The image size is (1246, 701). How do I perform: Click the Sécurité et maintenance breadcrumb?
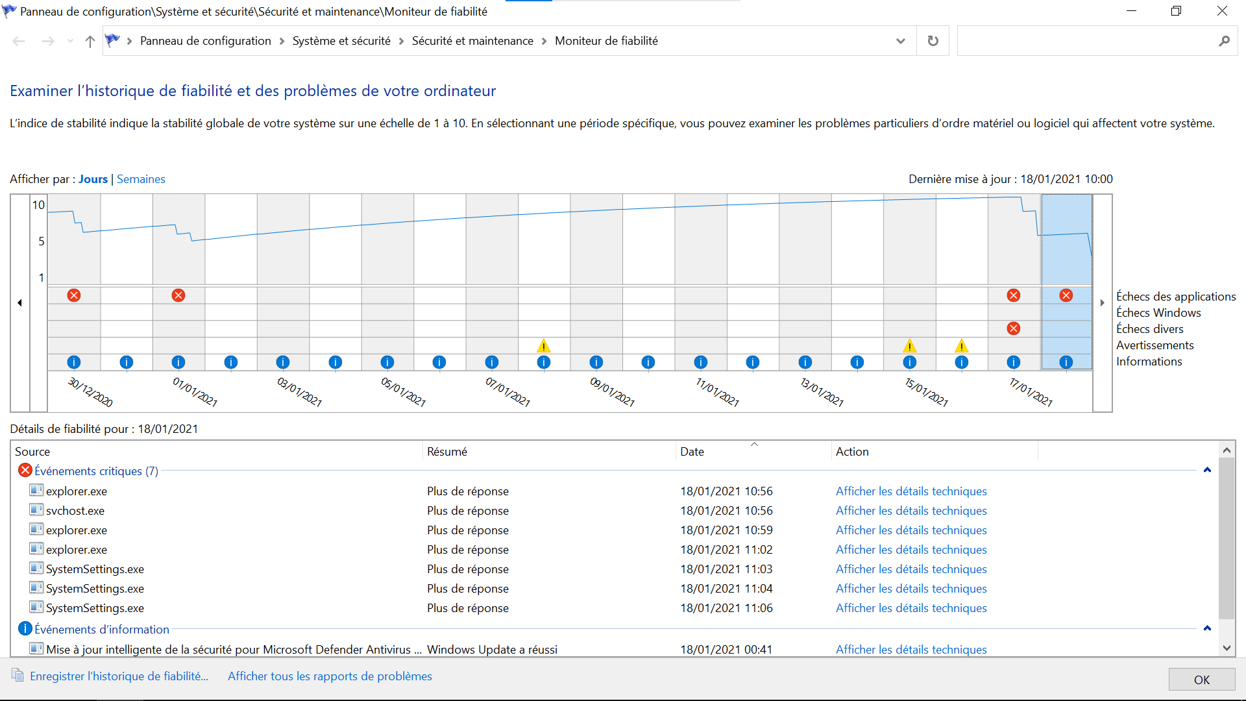pos(472,41)
